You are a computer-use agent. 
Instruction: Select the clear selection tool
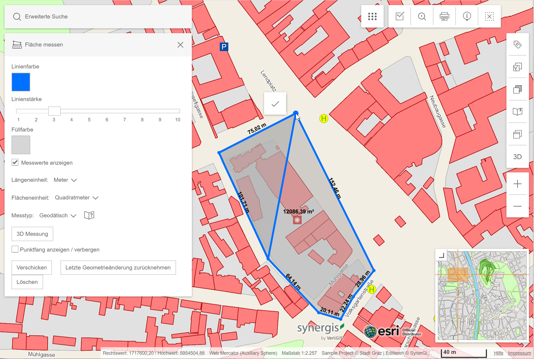click(489, 16)
